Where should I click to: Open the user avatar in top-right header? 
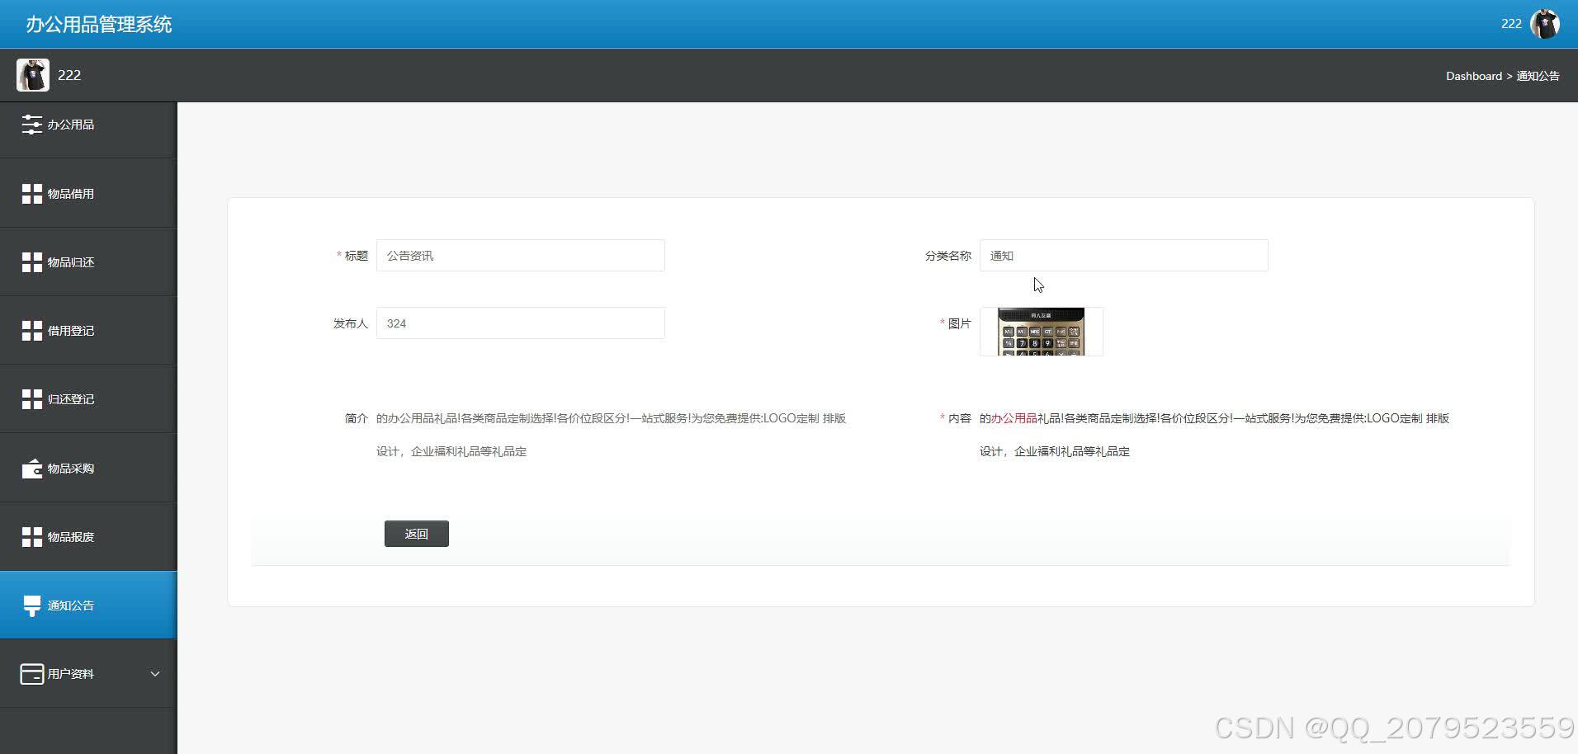click(1544, 24)
